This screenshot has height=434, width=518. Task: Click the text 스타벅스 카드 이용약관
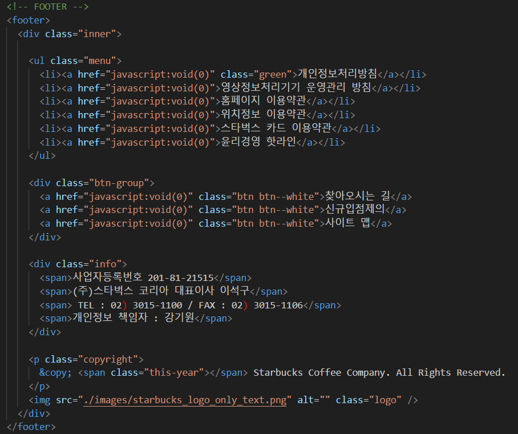(x=276, y=128)
